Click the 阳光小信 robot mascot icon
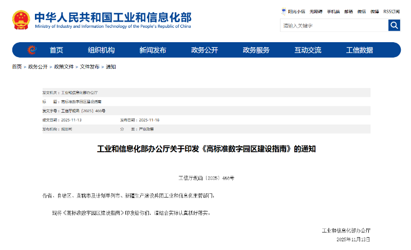The width and height of the screenshot is (411, 250). click(x=284, y=11)
